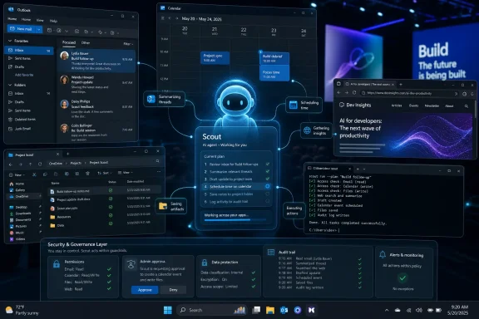This screenshot has width=479, height=319.
Task: Approve the Admin approval request
Action: (145, 290)
